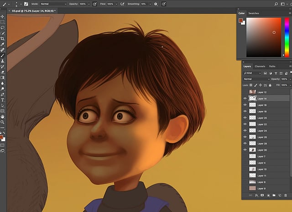Viewport: 292px width, 212px height.
Task: Select the Gradient tool
Action: 2,78
